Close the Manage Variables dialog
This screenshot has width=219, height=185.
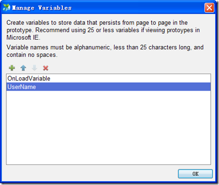(209, 8)
